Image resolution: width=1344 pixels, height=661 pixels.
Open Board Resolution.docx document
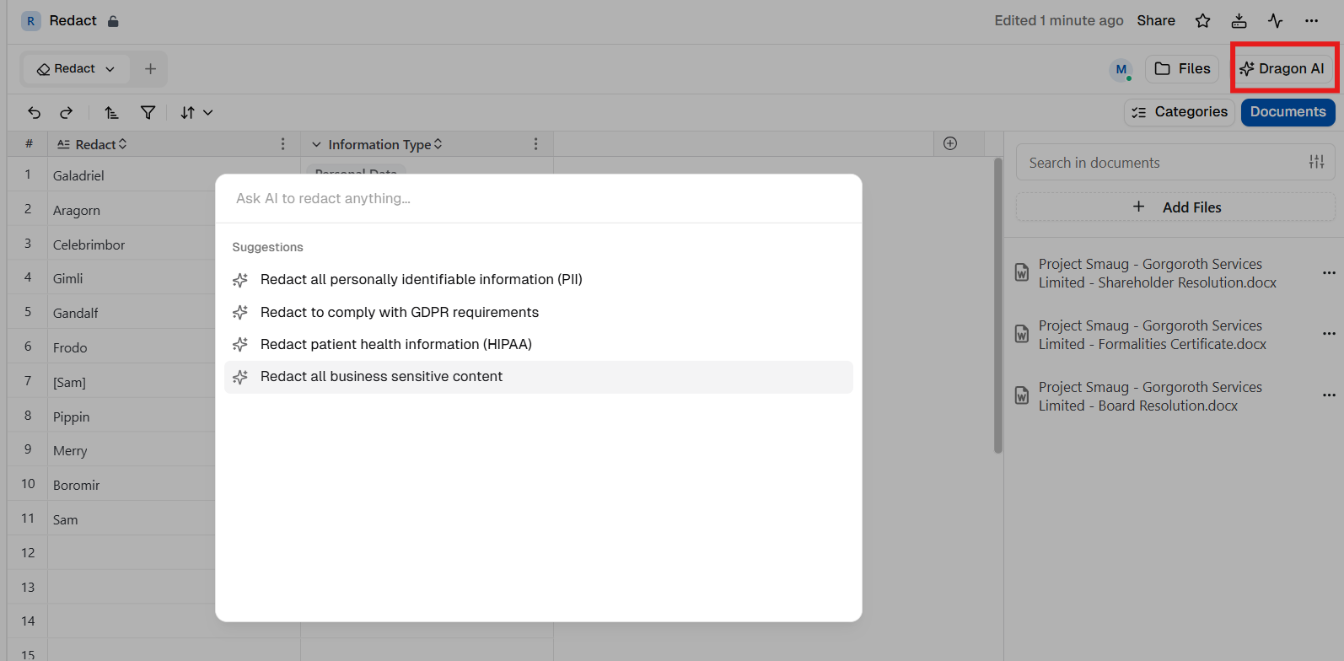(1150, 396)
